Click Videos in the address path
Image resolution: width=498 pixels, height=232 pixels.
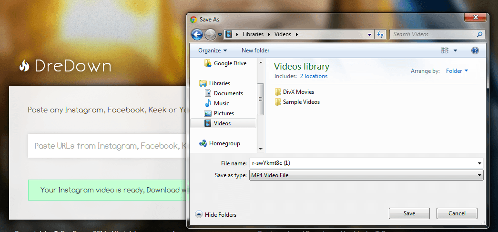pyautogui.click(x=283, y=34)
